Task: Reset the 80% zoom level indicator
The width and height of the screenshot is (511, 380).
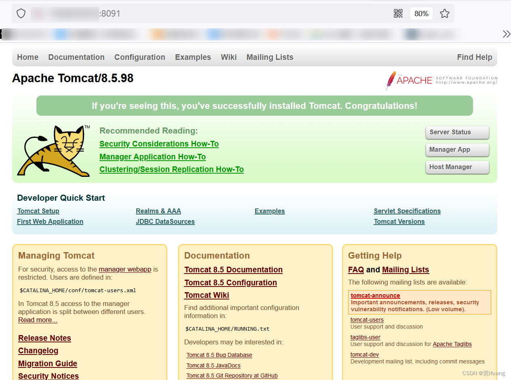Action: (421, 14)
